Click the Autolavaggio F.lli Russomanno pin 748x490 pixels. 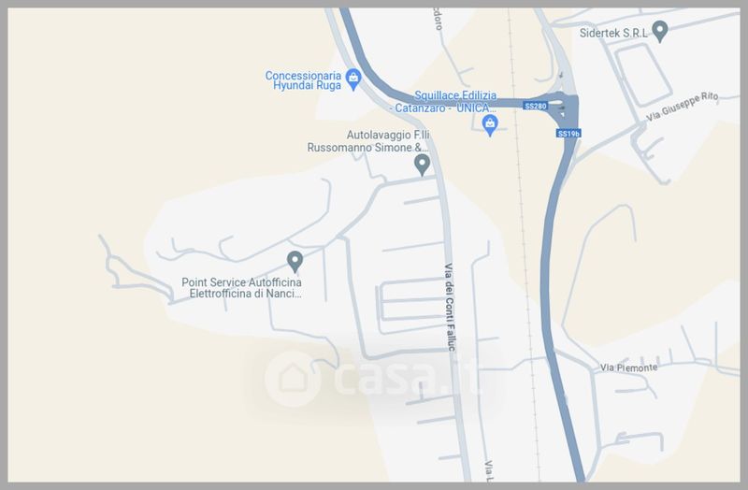coord(422,165)
